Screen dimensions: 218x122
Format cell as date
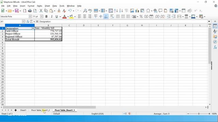(x=151, y=17)
